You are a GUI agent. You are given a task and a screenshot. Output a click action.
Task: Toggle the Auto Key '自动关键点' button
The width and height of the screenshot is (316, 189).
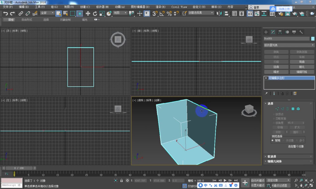(258, 180)
